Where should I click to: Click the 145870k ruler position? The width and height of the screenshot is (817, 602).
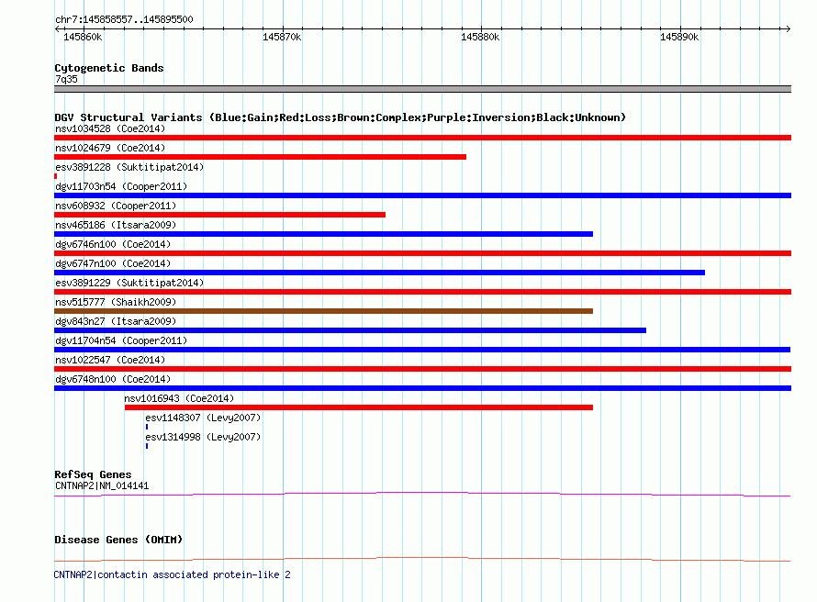(x=282, y=37)
